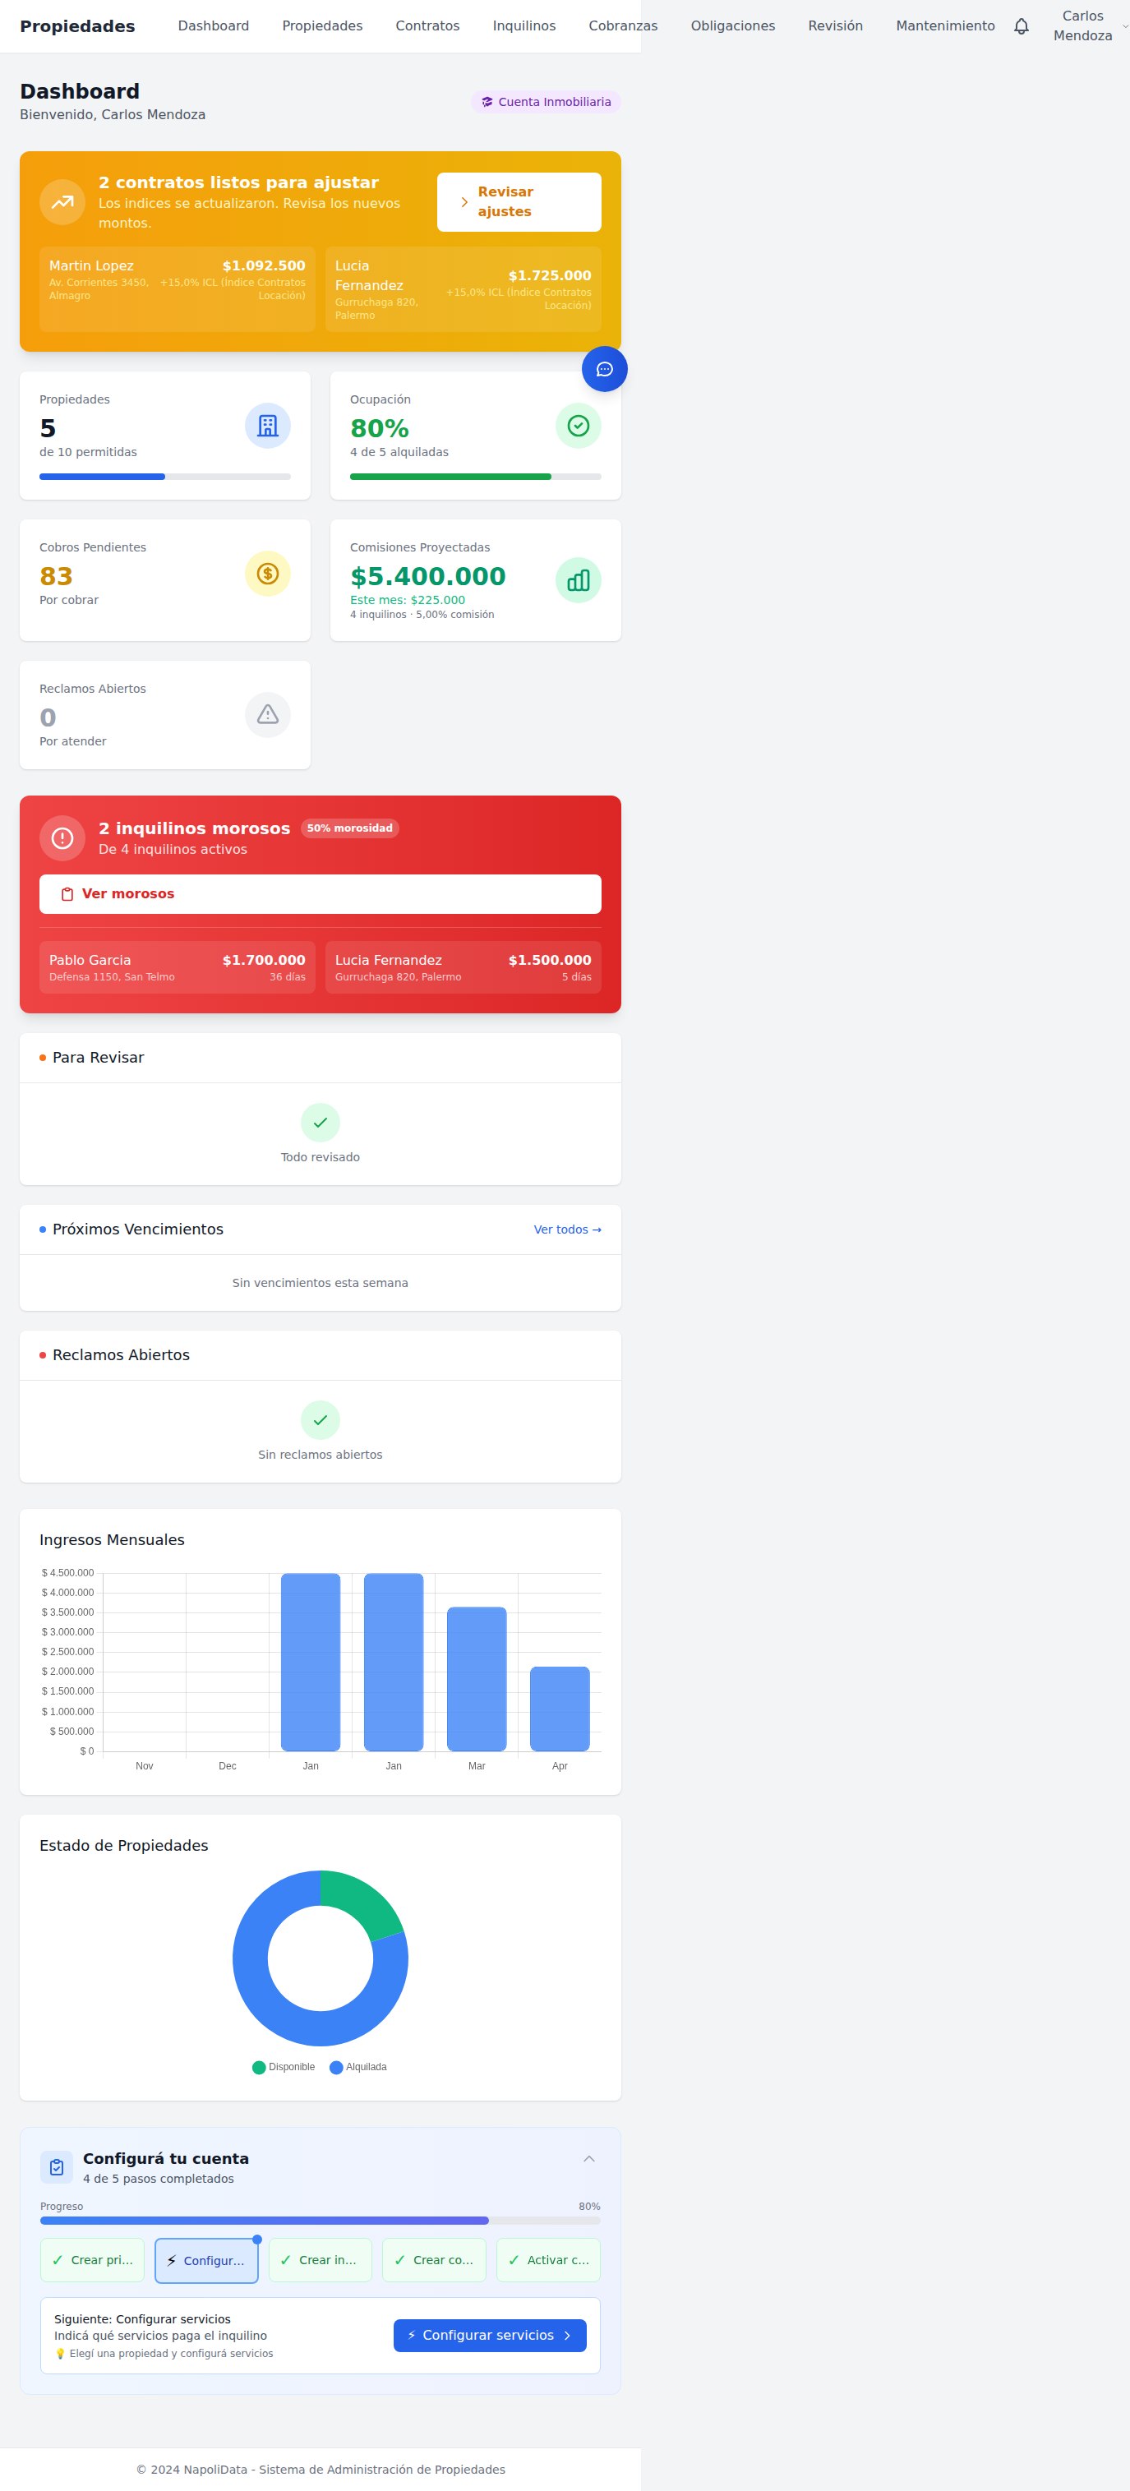This screenshot has width=1130, height=2491.
Task: Open Obligaciones in the navigation bar
Action: coord(733,26)
